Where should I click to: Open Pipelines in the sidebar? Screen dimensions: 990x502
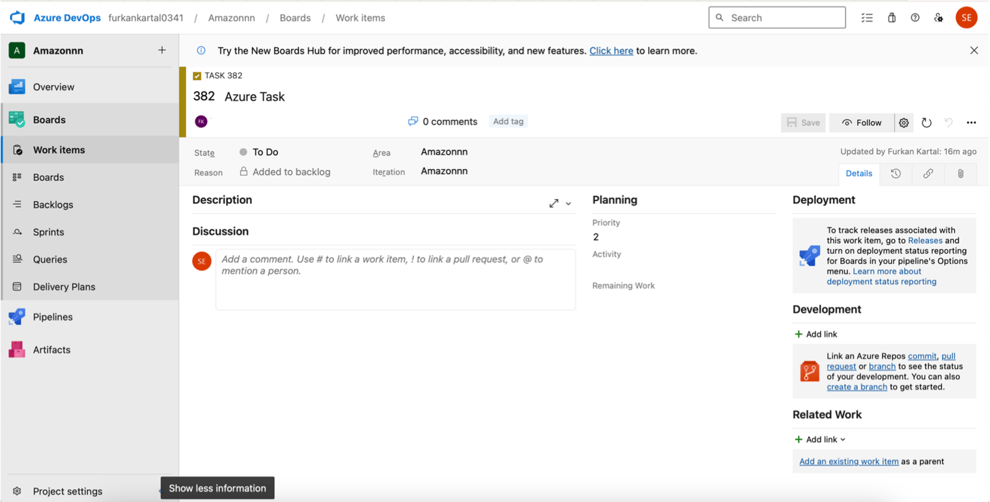point(90,317)
